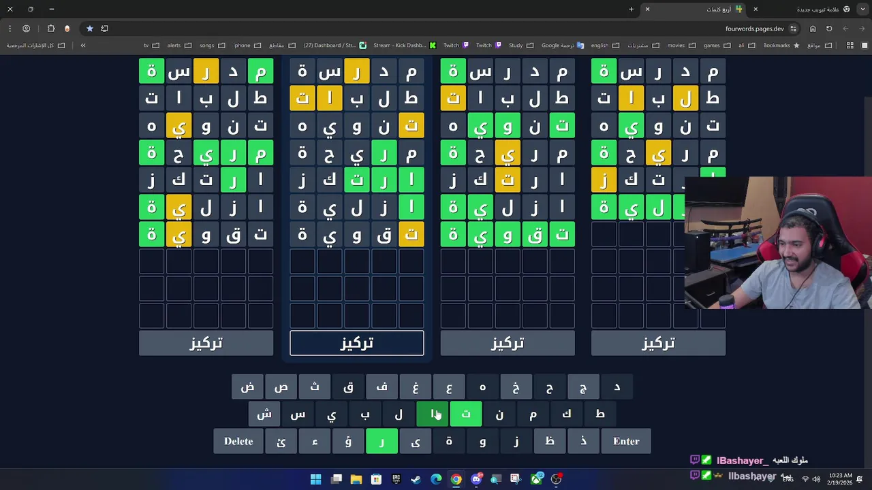Open the browser three-dot menu

click(10, 29)
